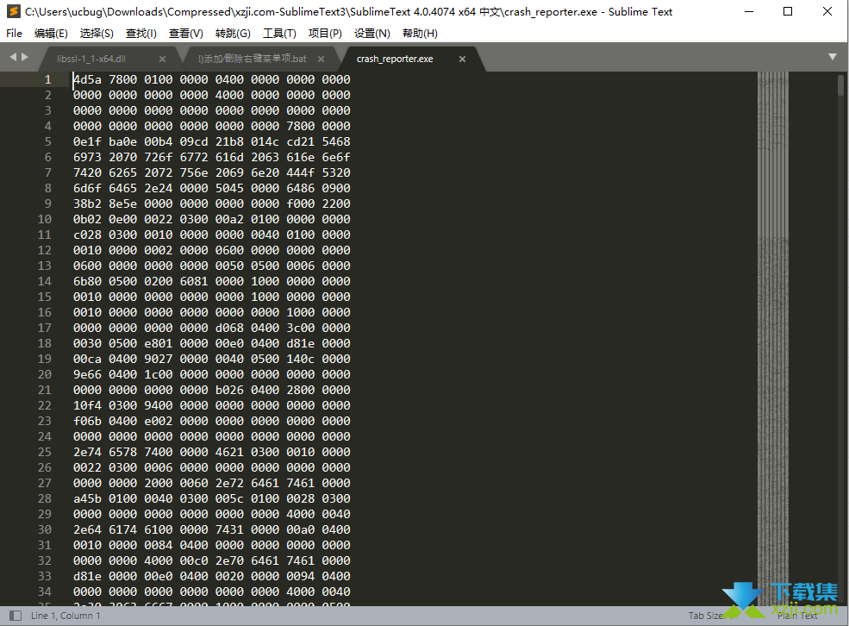Go to previous tab with left arrow
This screenshot has width=849, height=626.
[13, 57]
